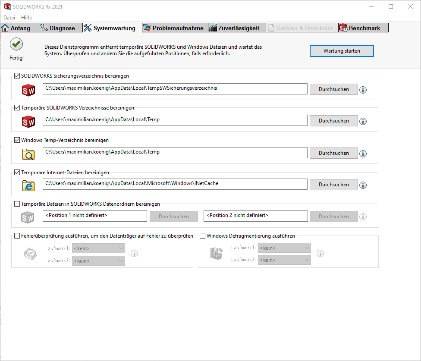Click the Windows Temp-Verzeichnis path field

tap(175, 152)
